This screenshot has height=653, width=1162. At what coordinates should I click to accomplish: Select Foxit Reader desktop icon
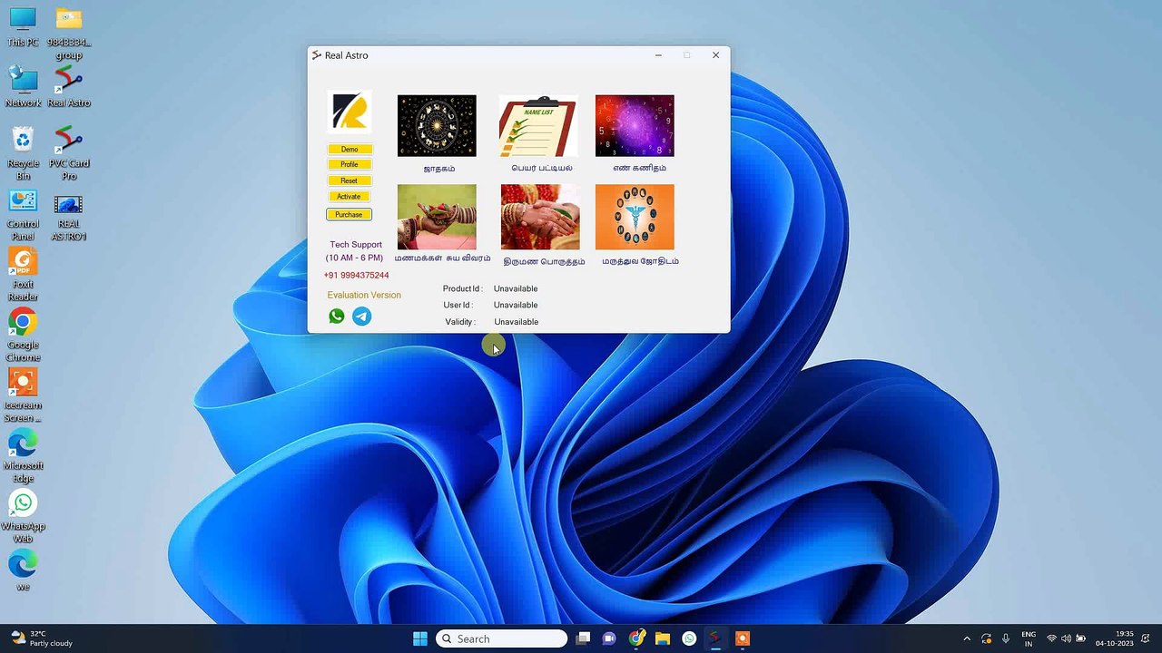pyautogui.click(x=23, y=276)
